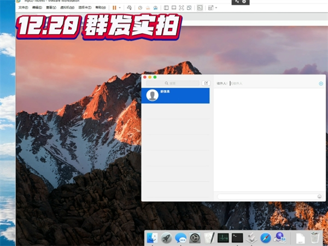The width and height of the screenshot is (328, 246).
Task: Open the emoji picker in message field
Action: (x=319, y=196)
